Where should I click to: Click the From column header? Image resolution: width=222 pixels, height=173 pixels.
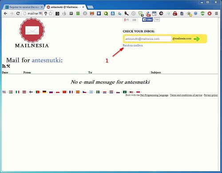coord(27,73)
